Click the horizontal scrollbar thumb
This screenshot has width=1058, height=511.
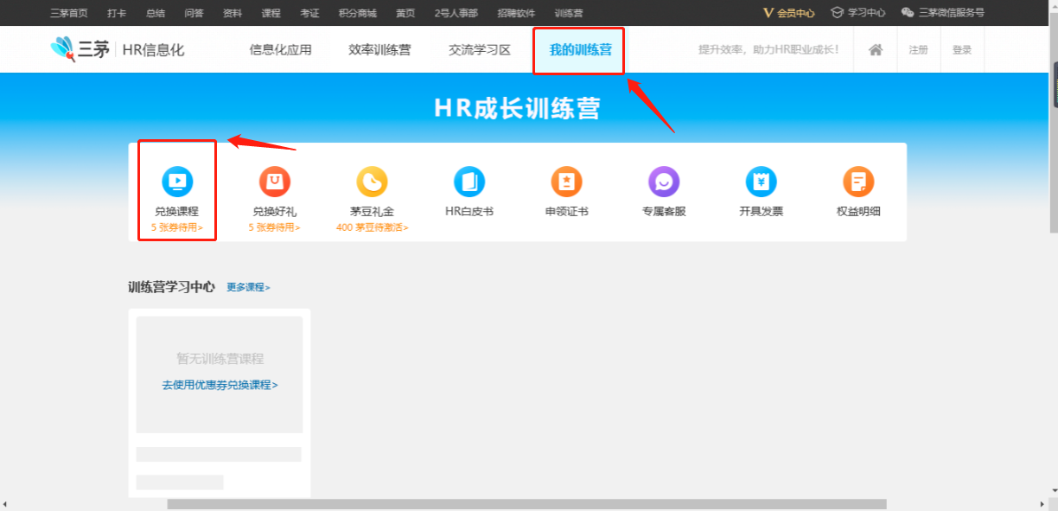(x=526, y=504)
